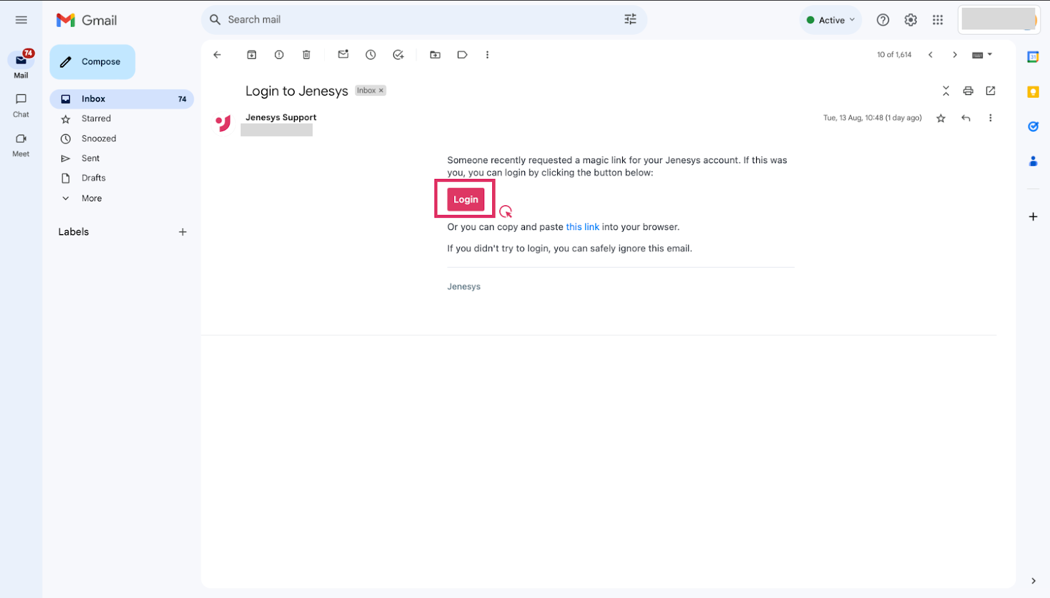Move email to folder icon

(x=435, y=55)
